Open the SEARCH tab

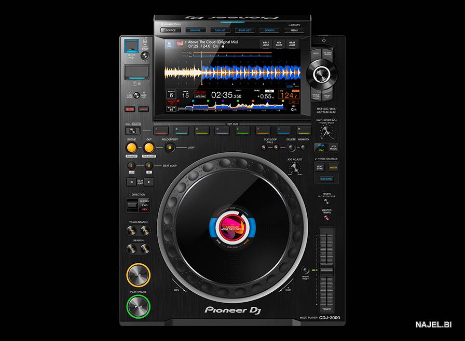269,30
